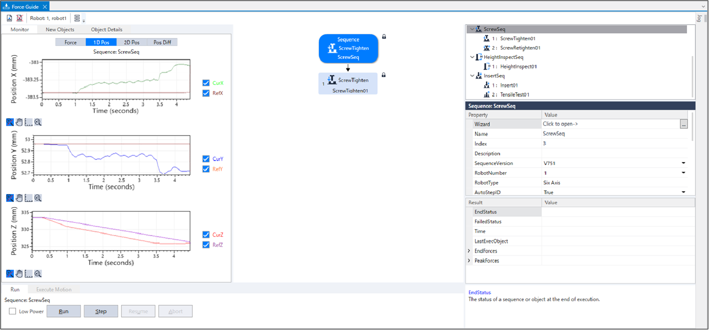Select the 2D Pos graph tab
The height and width of the screenshot is (330, 709).
pyautogui.click(x=132, y=42)
